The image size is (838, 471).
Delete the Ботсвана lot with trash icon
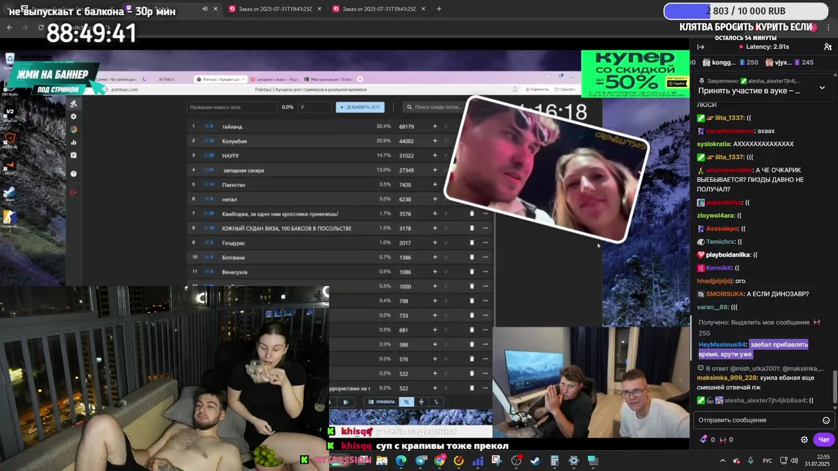(x=471, y=257)
